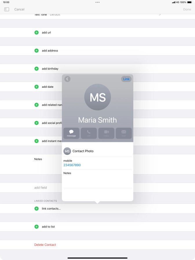195x260 pixels.
Task: Tap green plus beside add address
Action: 37,51
